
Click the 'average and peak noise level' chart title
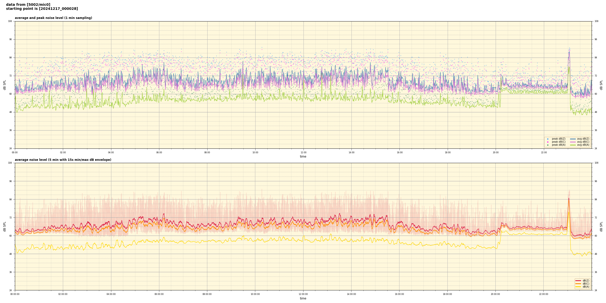tap(53, 18)
